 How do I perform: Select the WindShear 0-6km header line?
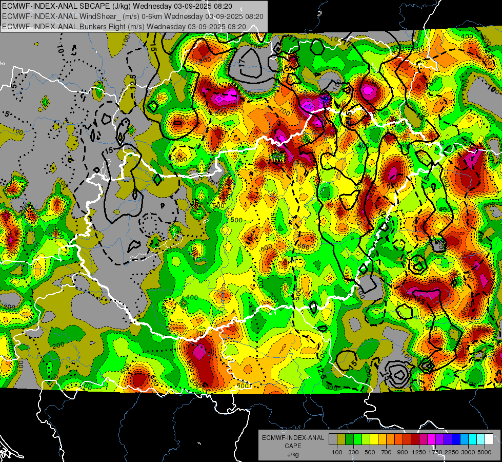132,16
